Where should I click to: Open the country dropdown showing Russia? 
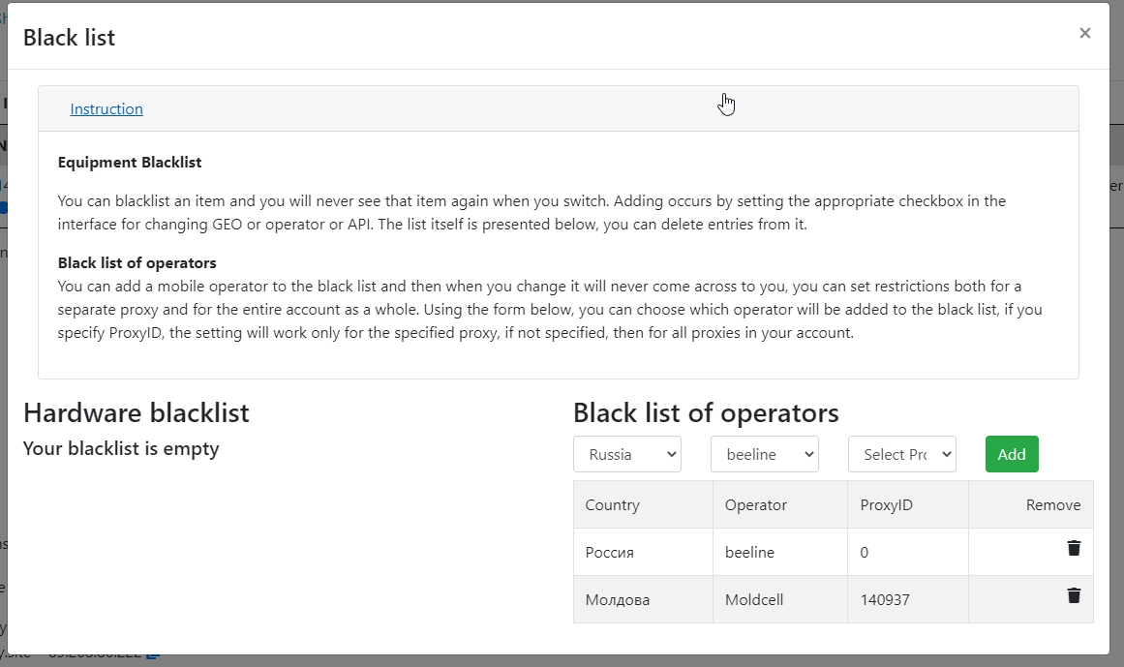(x=626, y=453)
